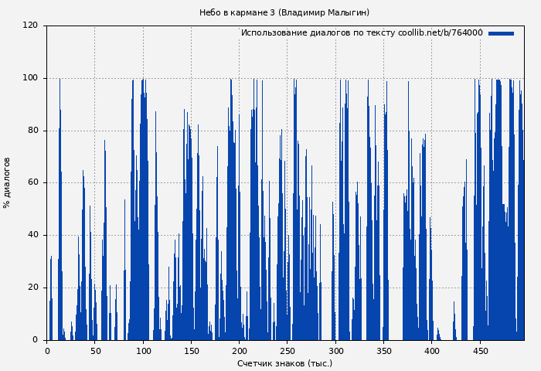Click the y-axis tick label 20
Screen dimensions: 541x371
(32, 288)
